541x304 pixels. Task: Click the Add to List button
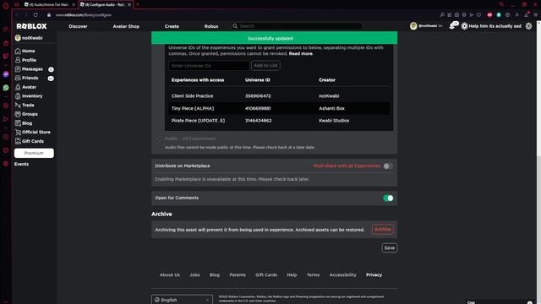(x=265, y=66)
